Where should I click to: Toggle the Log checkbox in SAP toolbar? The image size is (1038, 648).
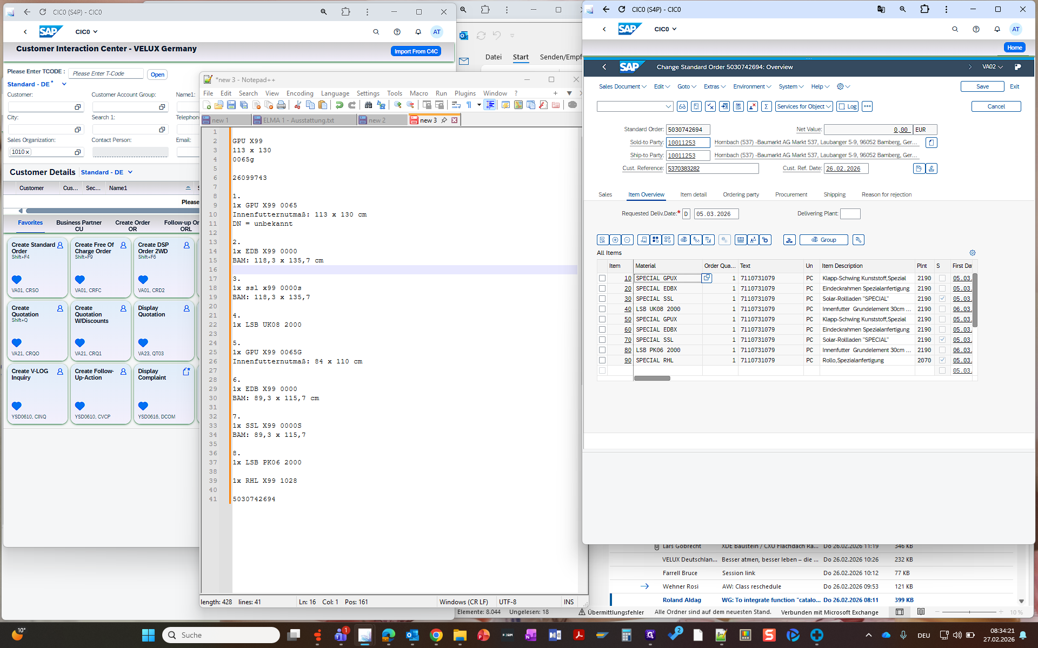pos(841,106)
